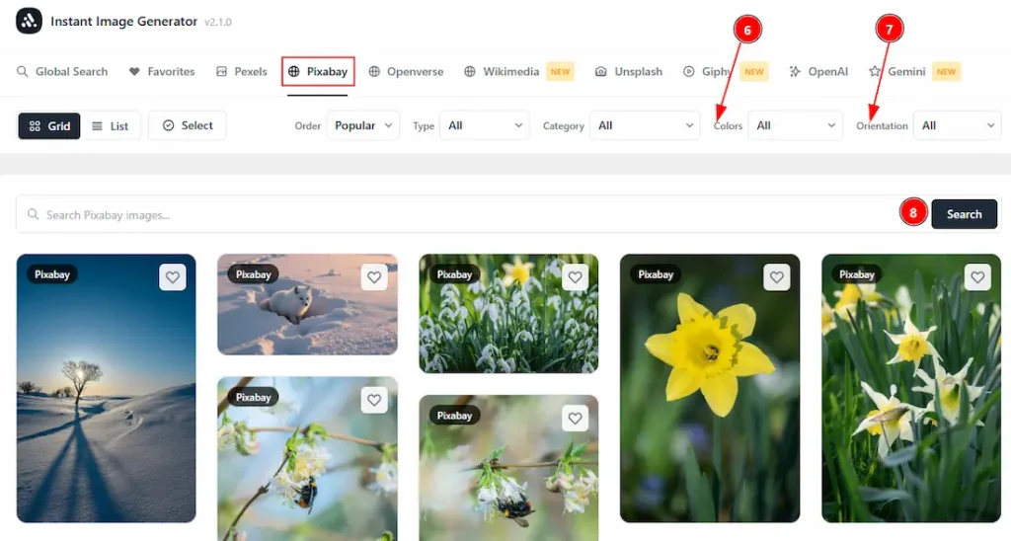Expand the Type dropdown
Screen dimensions: 1011x541
(484, 125)
